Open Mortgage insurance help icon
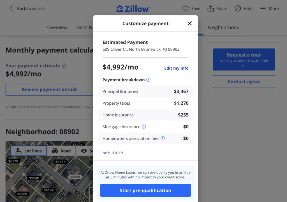 [144, 126]
